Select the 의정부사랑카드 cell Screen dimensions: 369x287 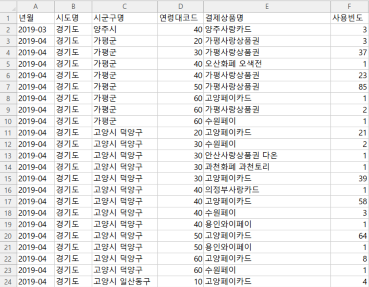pos(267,190)
